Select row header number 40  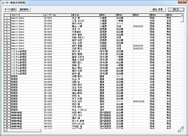pyautogui.click(x=7, y=127)
